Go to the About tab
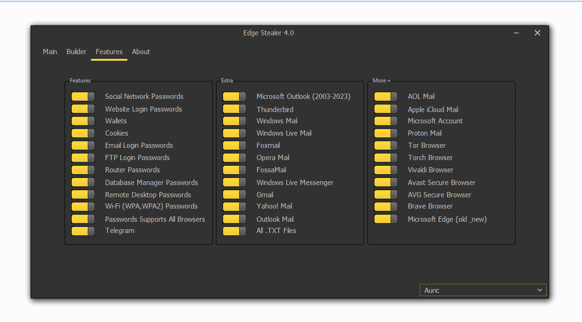This screenshot has width=582, height=322. click(141, 52)
